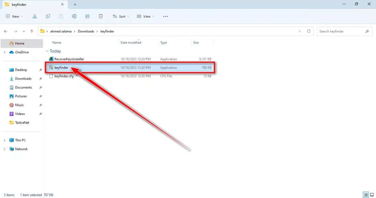Viewport: 376px width, 198px height.
Task: Switch to Details view layout icon
Action: pyautogui.click(x=366, y=195)
